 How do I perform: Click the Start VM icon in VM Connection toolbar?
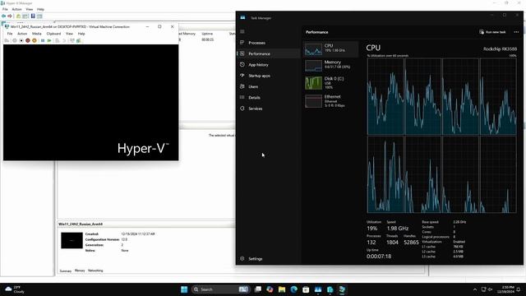point(15,40)
